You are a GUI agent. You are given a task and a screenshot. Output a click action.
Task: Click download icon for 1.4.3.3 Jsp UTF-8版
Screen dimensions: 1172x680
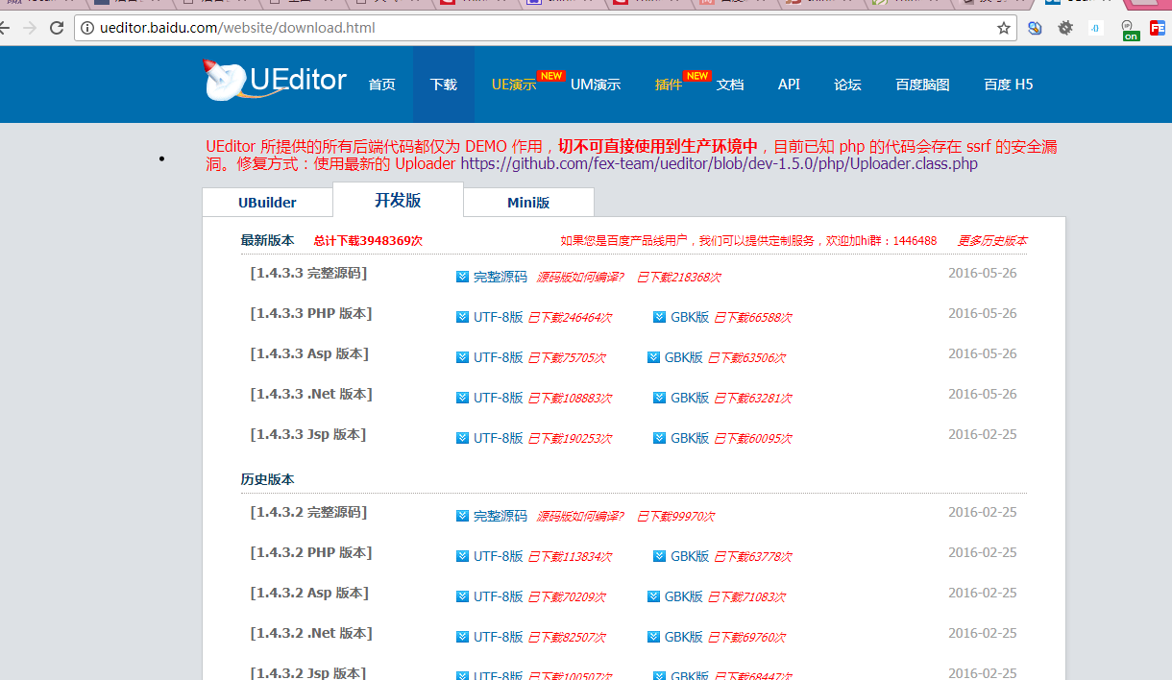click(463, 438)
